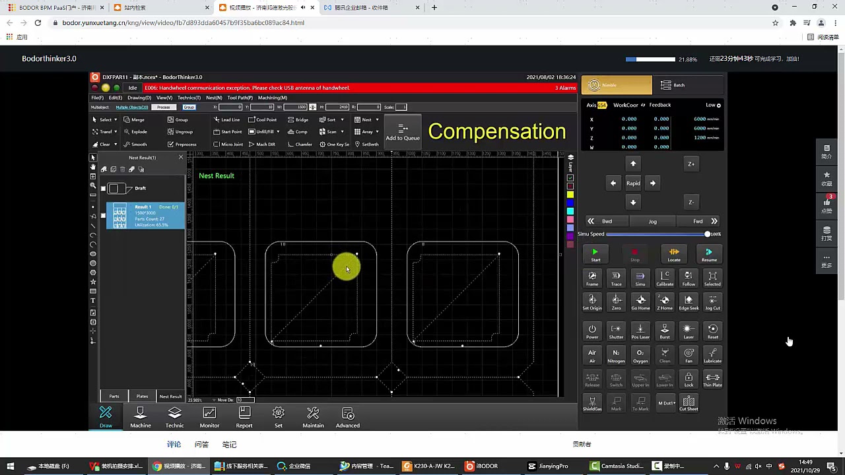Click the Lubricate icon
Viewport: 845px width, 475px height.
(712, 355)
